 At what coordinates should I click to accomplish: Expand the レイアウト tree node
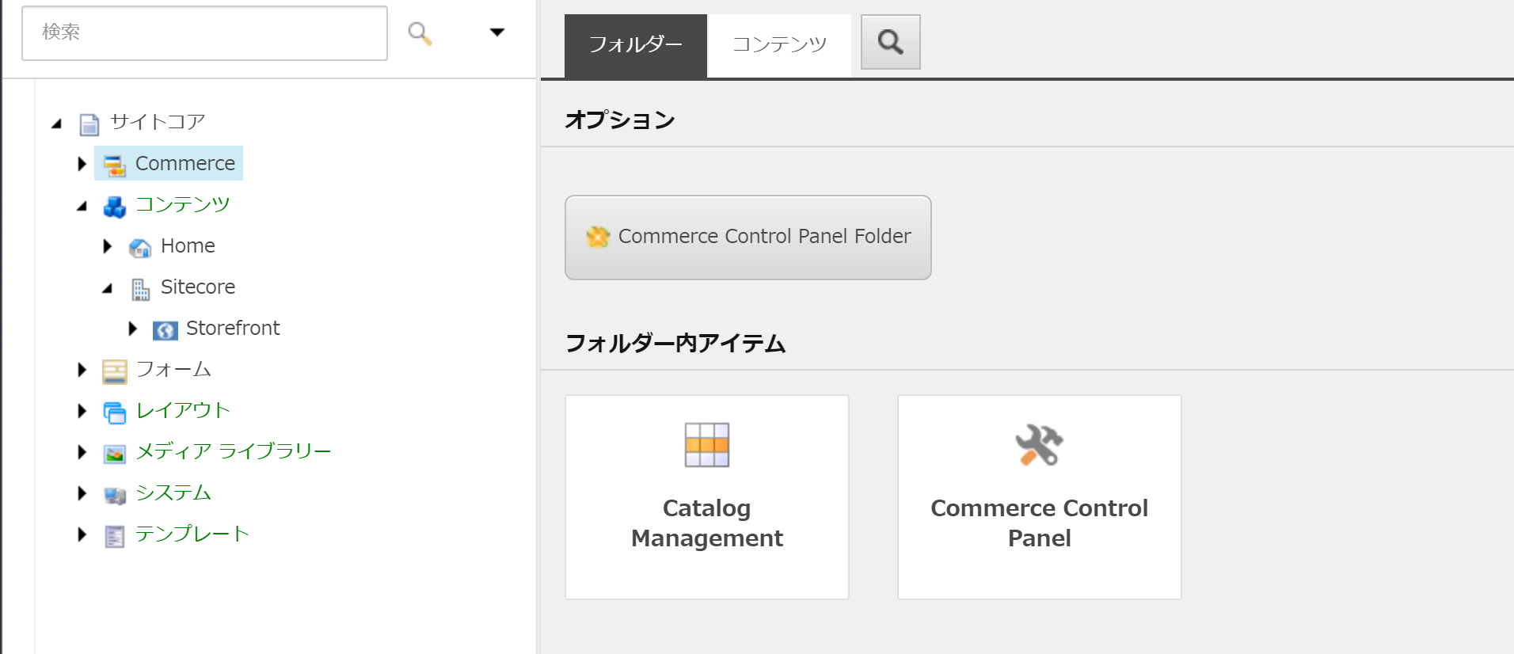click(82, 411)
